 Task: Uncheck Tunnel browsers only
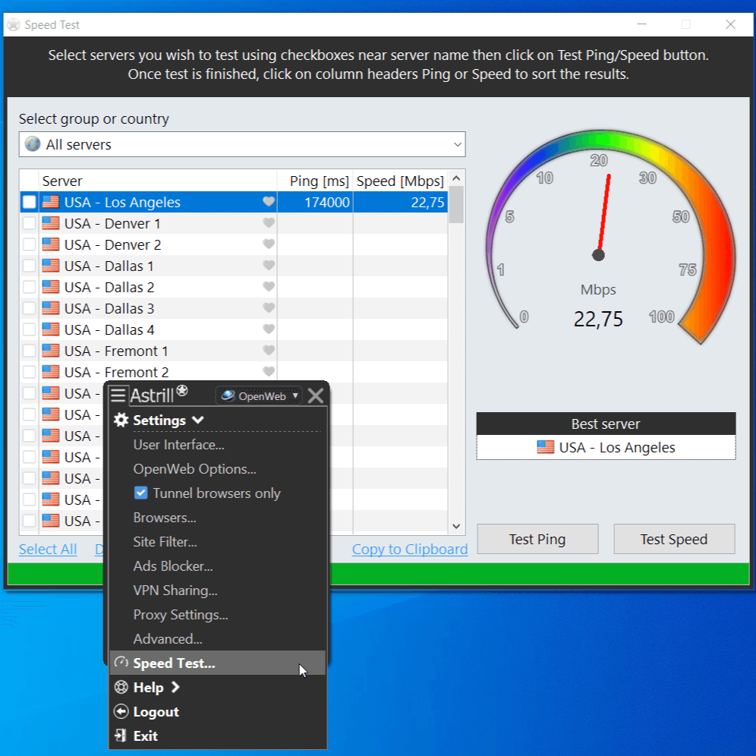[140, 493]
